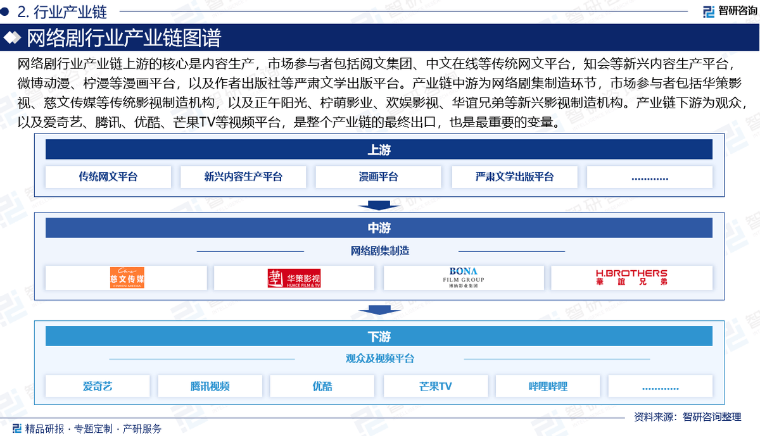Click the down arrow between 上游 and 中游
This screenshot has width=760, height=436.
(379, 205)
